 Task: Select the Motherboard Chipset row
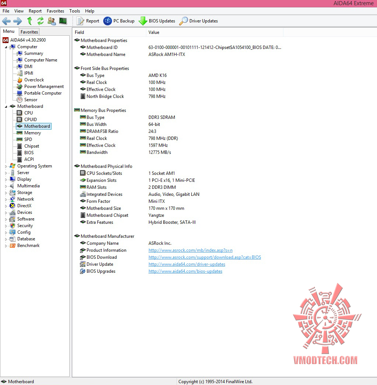(x=178, y=215)
